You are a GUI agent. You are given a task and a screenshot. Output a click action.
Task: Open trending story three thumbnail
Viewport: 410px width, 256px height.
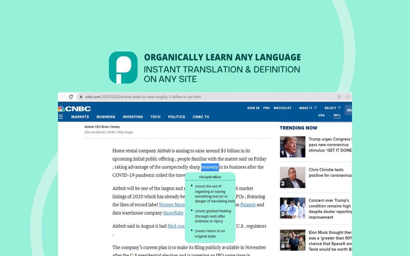pyautogui.click(x=292, y=208)
